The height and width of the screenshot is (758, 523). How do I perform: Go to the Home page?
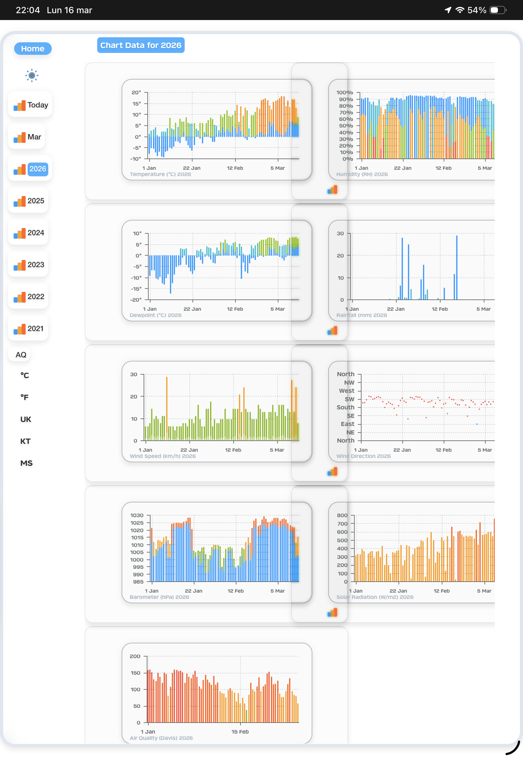[x=33, y=49]
